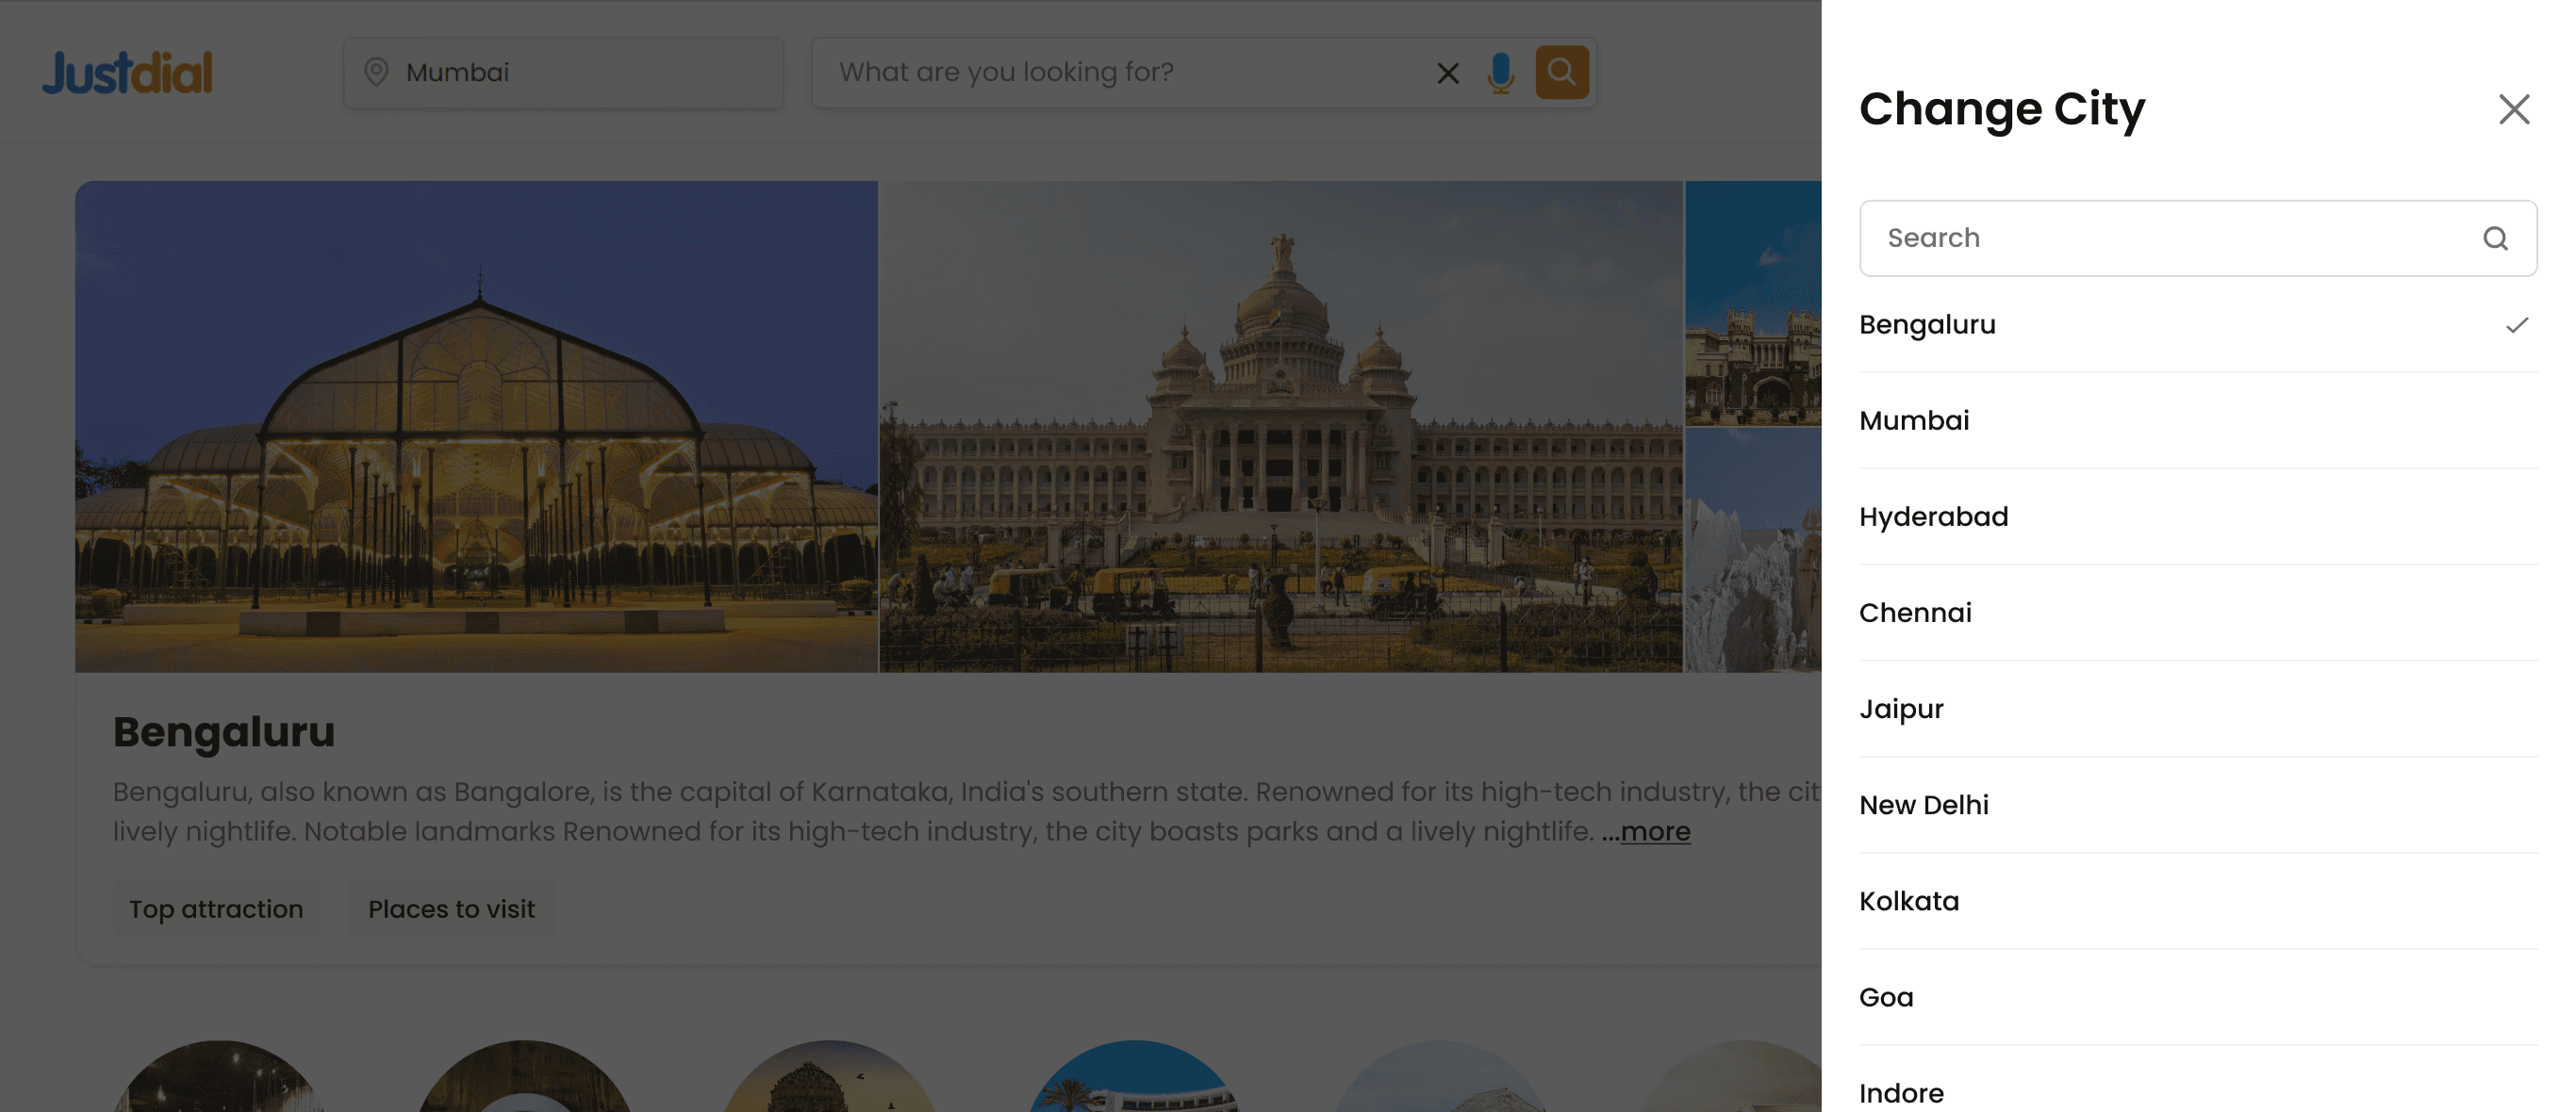This screenshot has height=1112, width=2576.
Task: Pick Jaipur from the list
Action: click(1901, 709)
